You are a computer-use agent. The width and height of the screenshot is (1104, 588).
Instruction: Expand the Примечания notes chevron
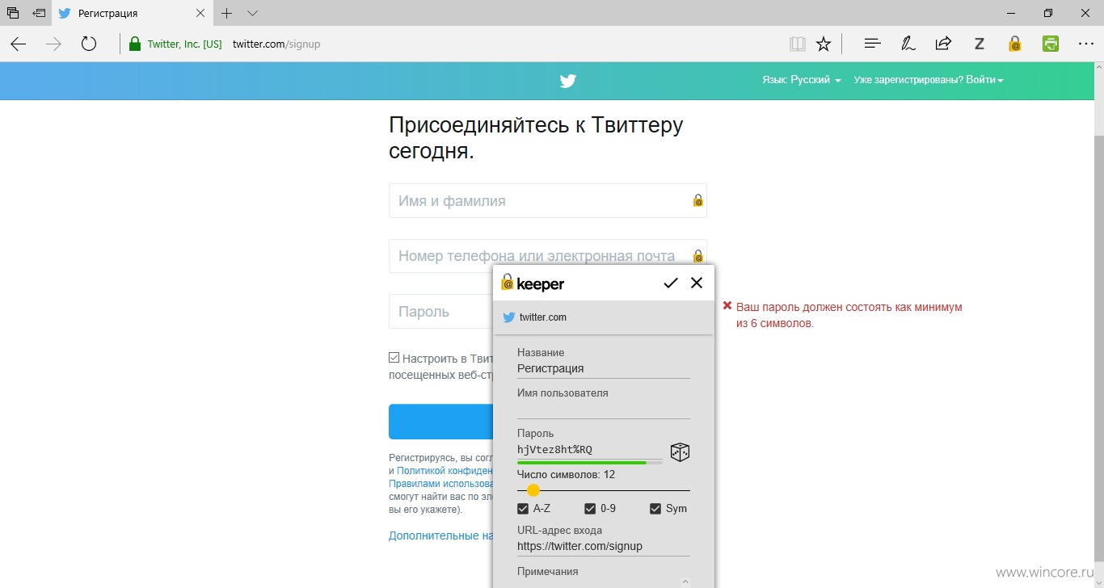coord(685,581)
